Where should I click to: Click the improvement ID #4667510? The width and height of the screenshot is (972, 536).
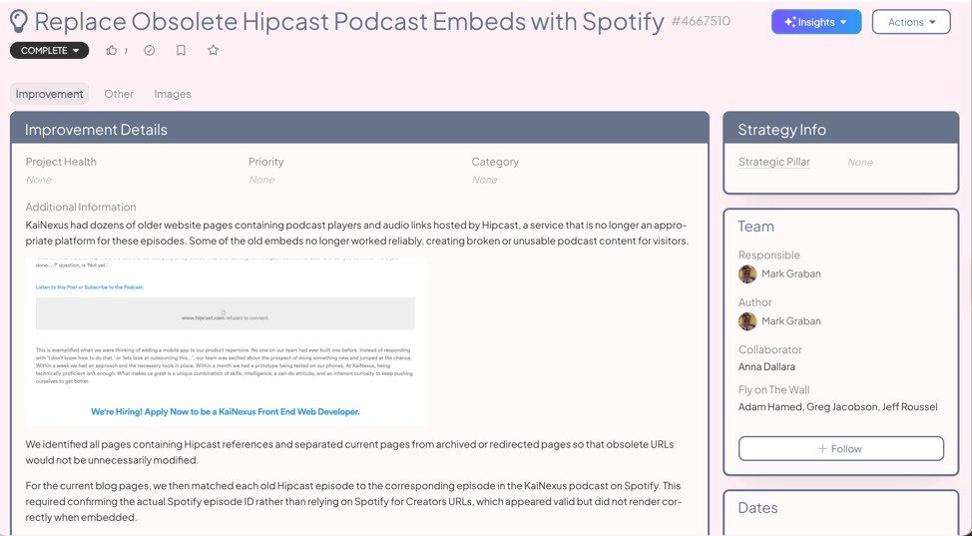701,22
